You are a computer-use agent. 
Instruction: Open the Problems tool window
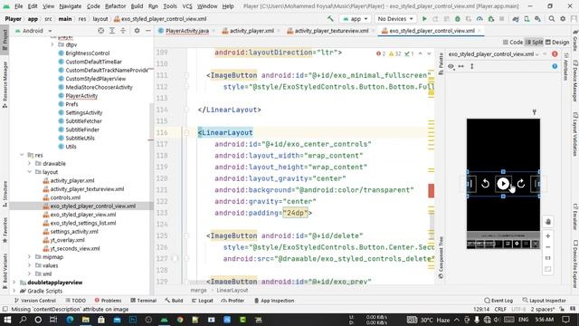pyautogui.click(x=108, y=301)
